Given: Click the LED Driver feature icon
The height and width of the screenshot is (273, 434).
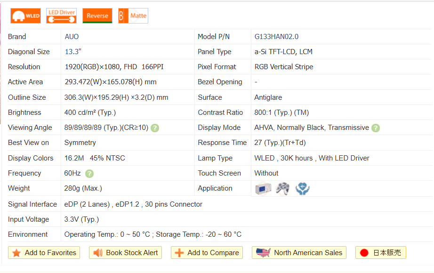Looking at the screenshot, I should [x=62, y=16].
